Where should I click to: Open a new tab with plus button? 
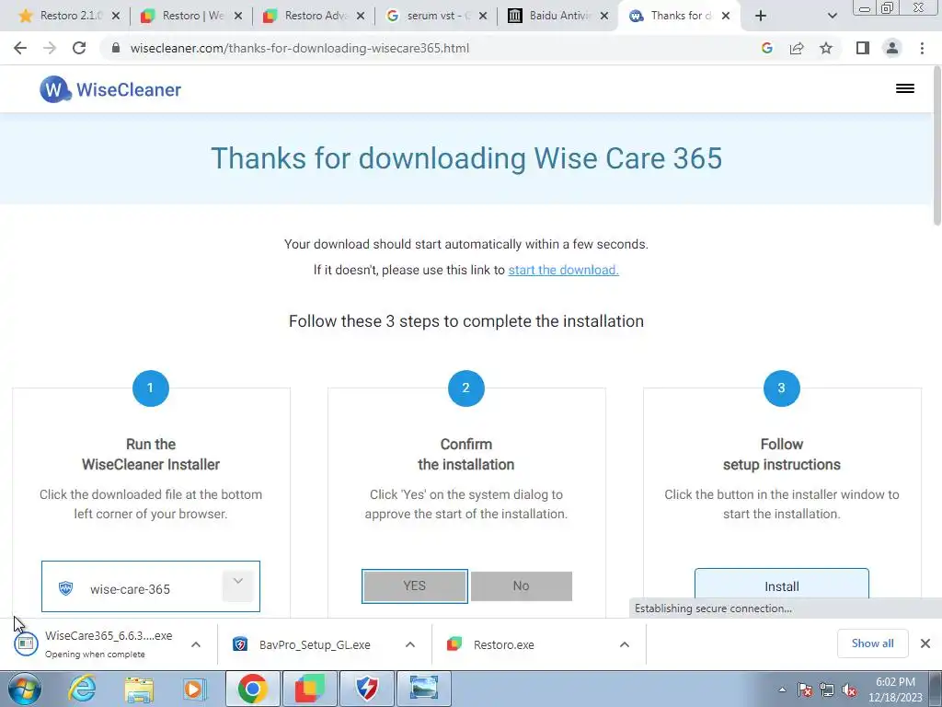pyautogui.click(x=761, y=17)
